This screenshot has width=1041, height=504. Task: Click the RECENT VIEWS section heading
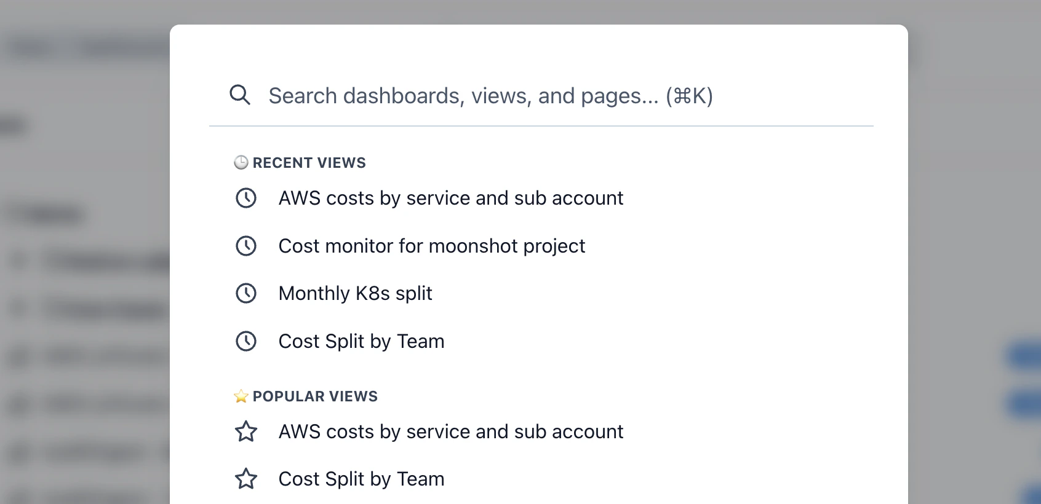pos(309,163)
